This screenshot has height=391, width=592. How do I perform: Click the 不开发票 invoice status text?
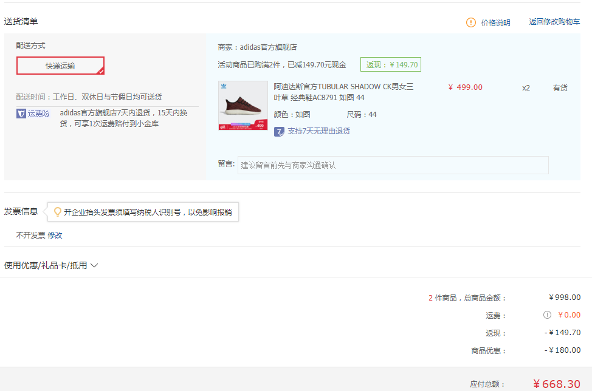click(x=30, y=236)
